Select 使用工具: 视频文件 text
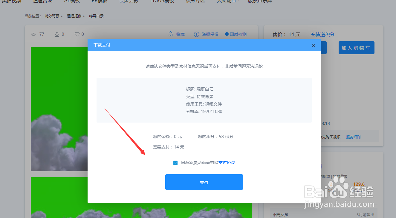The width and height of the screenshot is (396, 218). point(204,104)
